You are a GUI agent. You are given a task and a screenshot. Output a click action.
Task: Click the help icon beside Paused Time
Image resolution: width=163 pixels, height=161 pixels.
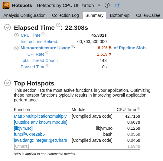(x=48, y=65)
